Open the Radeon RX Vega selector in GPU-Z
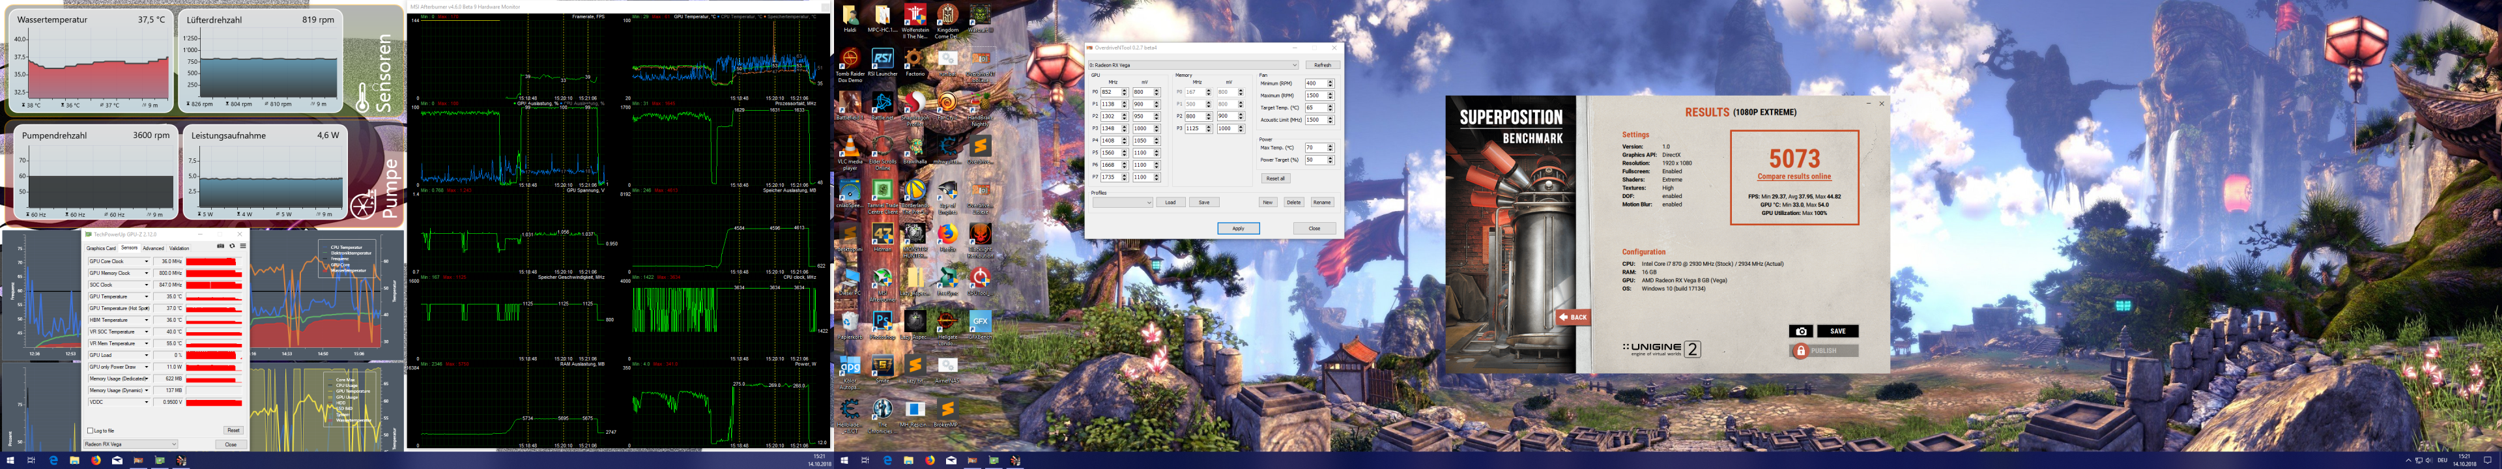The height and width of the screenshot is (469, 2502). click(131, 445)
